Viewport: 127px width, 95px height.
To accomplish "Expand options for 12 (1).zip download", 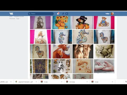I will [x=87, y=82].
